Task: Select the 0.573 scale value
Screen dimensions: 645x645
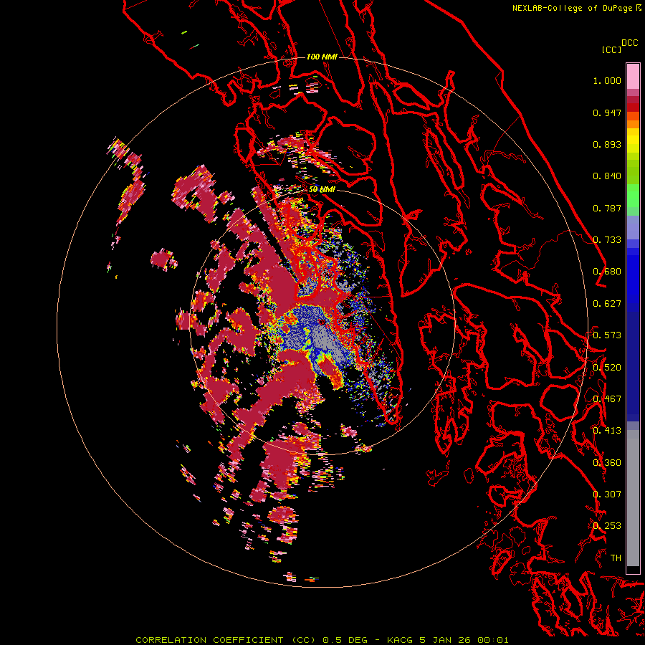Action: [607, 335]
